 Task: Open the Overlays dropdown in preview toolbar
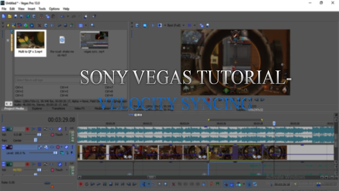tap(195, 25)
